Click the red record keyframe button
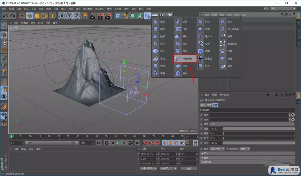Image resolution: width=301 pixels, height=176 pixels. pyautogui.click(x=145, y=143)
